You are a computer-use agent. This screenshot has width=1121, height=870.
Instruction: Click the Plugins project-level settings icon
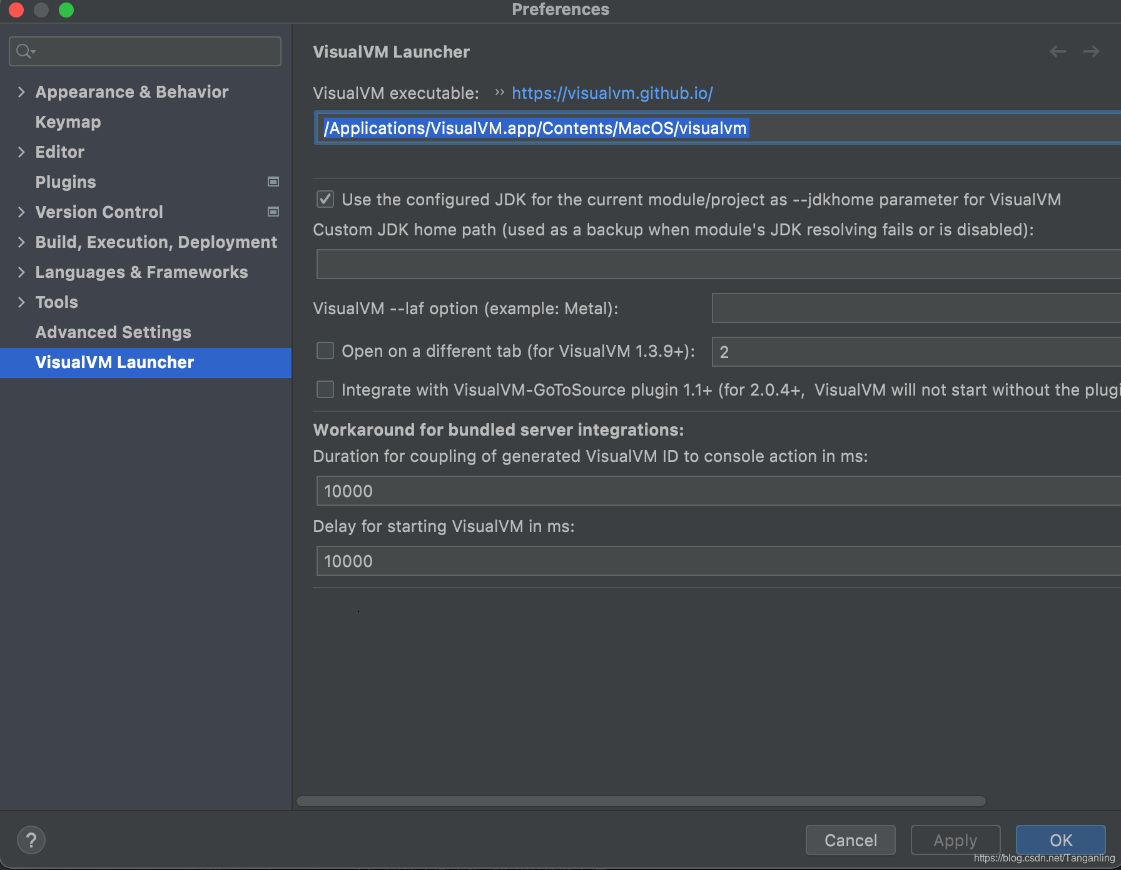273,182
